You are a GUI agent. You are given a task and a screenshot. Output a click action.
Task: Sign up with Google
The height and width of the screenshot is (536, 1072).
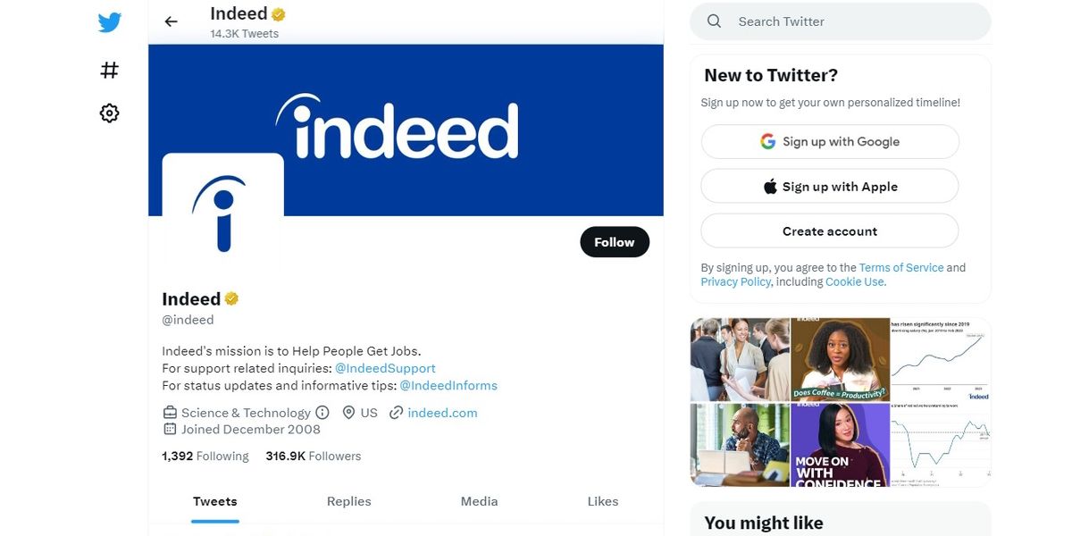(830, 141)
